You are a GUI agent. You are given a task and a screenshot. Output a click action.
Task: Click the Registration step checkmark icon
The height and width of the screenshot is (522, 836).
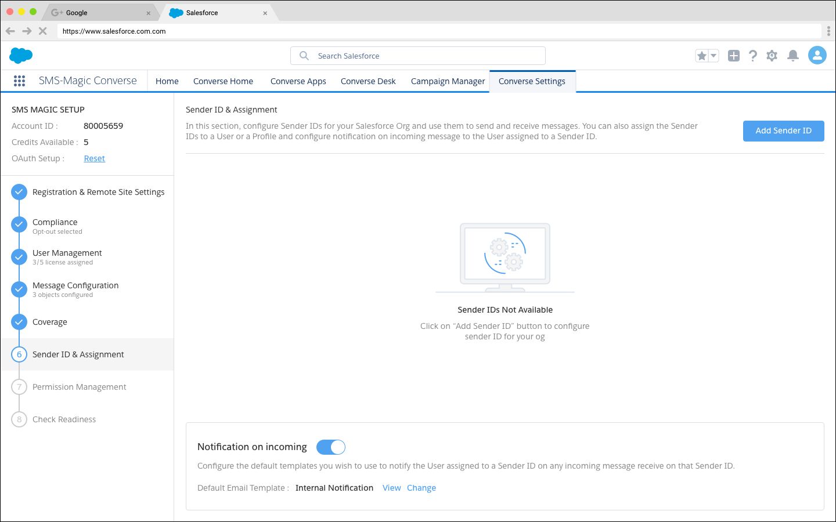pos(19,192)
